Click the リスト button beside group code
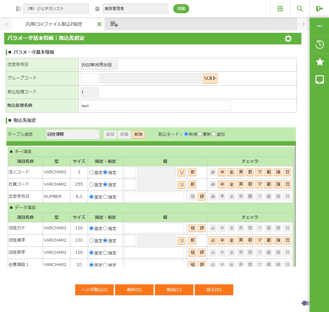The image size is (329, 312). click(x=210, y=78)
